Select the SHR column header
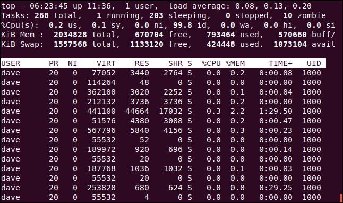The height and width of the screenshot is (203, 343). [x=175, y=63]
